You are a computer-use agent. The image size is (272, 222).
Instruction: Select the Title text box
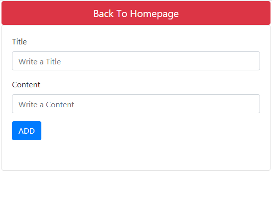[x=136, y=61]
